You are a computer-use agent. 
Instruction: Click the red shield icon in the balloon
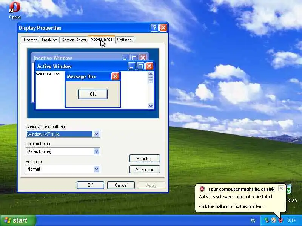(x=202, y=189)
